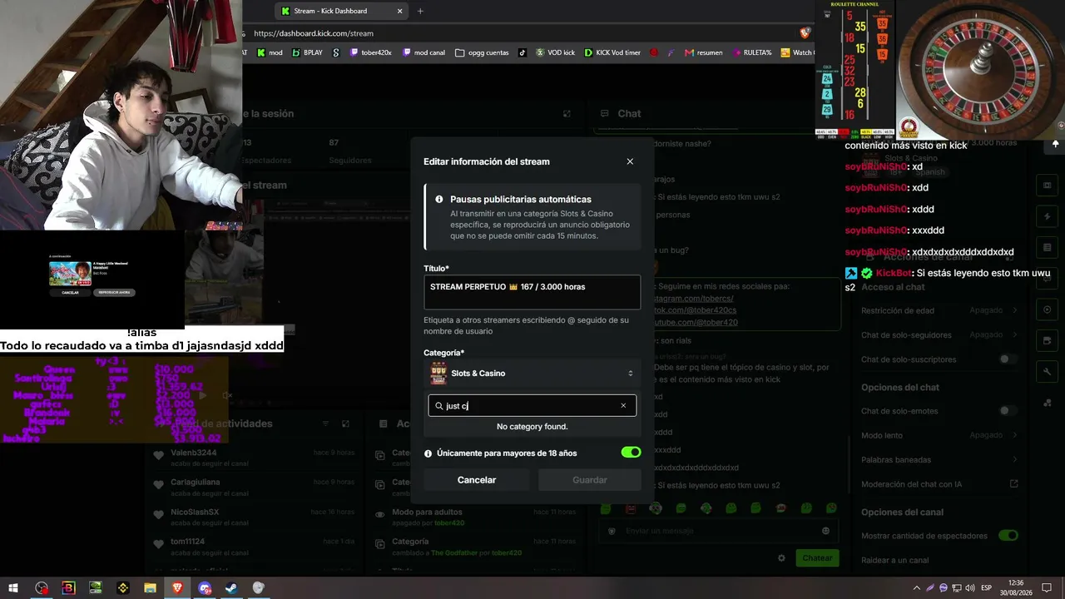Viewport: 1065px width, 599px height.
Task: Toggle Chat de solo-suscriptores switch
Action: [1008, 359]
